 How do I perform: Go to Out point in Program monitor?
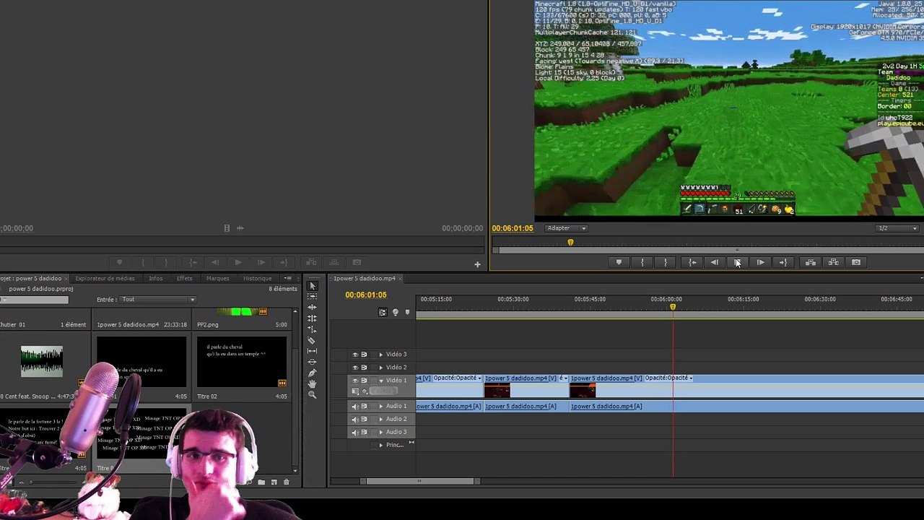click(x=783, y=263)
